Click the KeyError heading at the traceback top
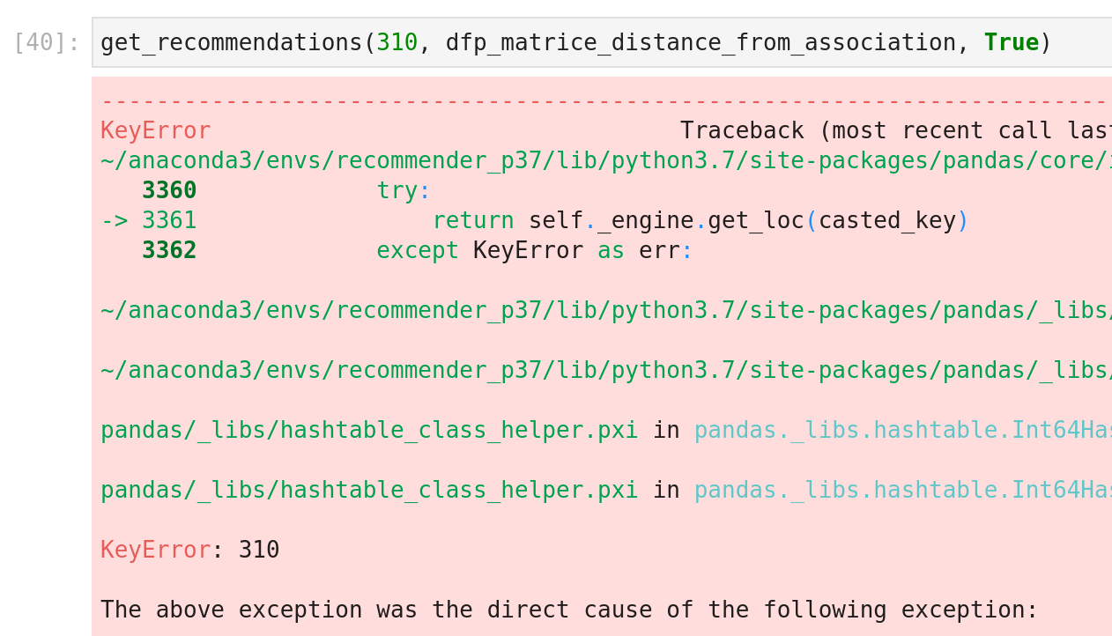This screenshot has width=1112, height=636. (x=155, y=131)
